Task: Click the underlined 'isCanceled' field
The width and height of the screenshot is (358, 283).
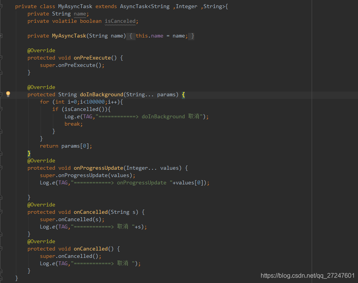Action: (120, 21)
